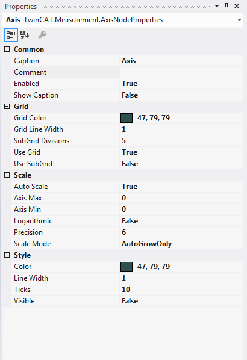247x360 pixels.
Task: Switch to Alphabetical sort icon
Action: pos(25,35)
